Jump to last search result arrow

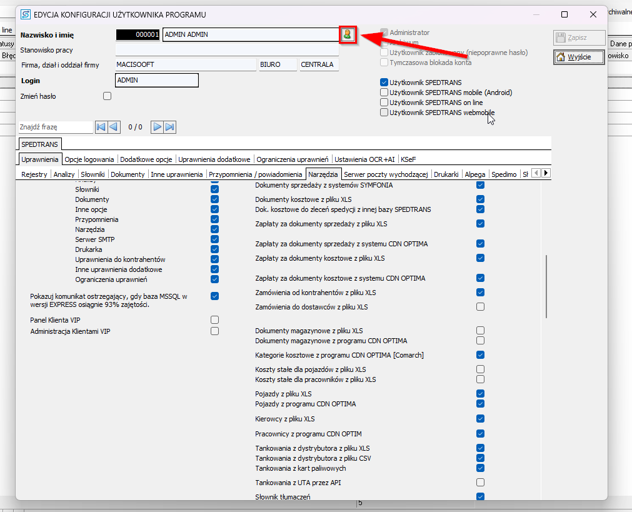pyautogui.click(x=169, y=127)
